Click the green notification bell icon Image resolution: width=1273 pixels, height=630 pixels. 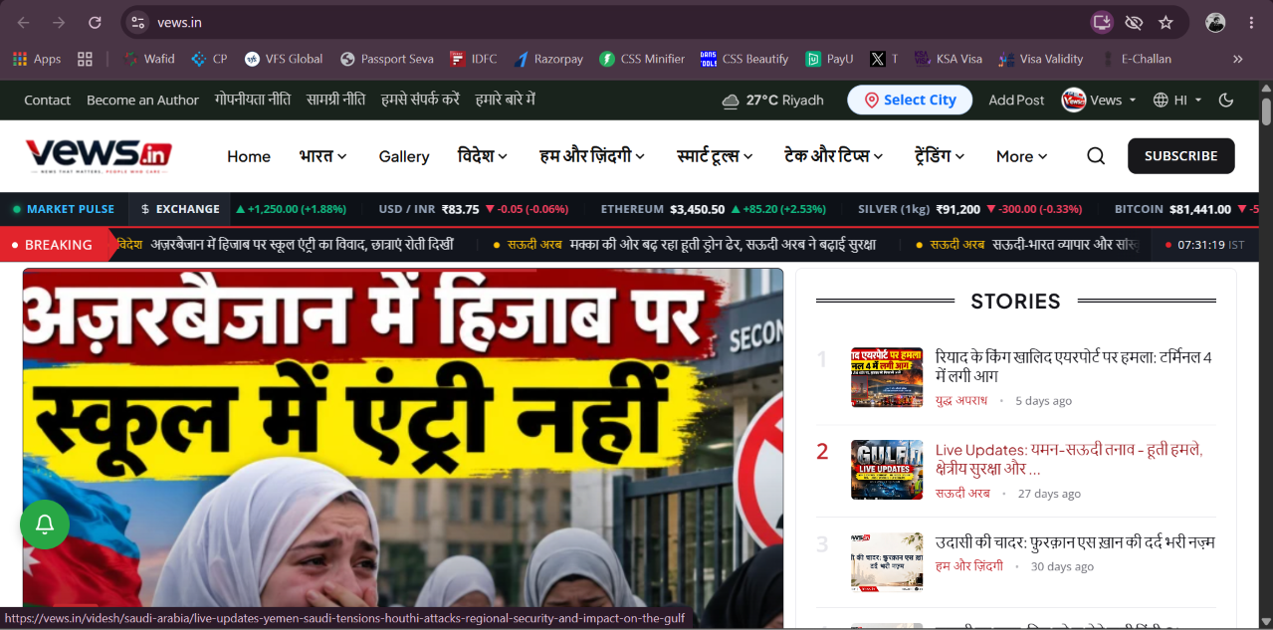pyautogui.click(x=45, y=524)
